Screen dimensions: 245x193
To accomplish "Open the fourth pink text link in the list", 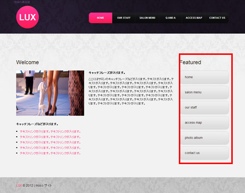I will [50, 148].
